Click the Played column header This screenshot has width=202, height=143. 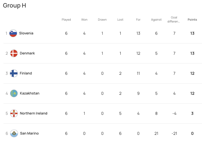point(66,20)
